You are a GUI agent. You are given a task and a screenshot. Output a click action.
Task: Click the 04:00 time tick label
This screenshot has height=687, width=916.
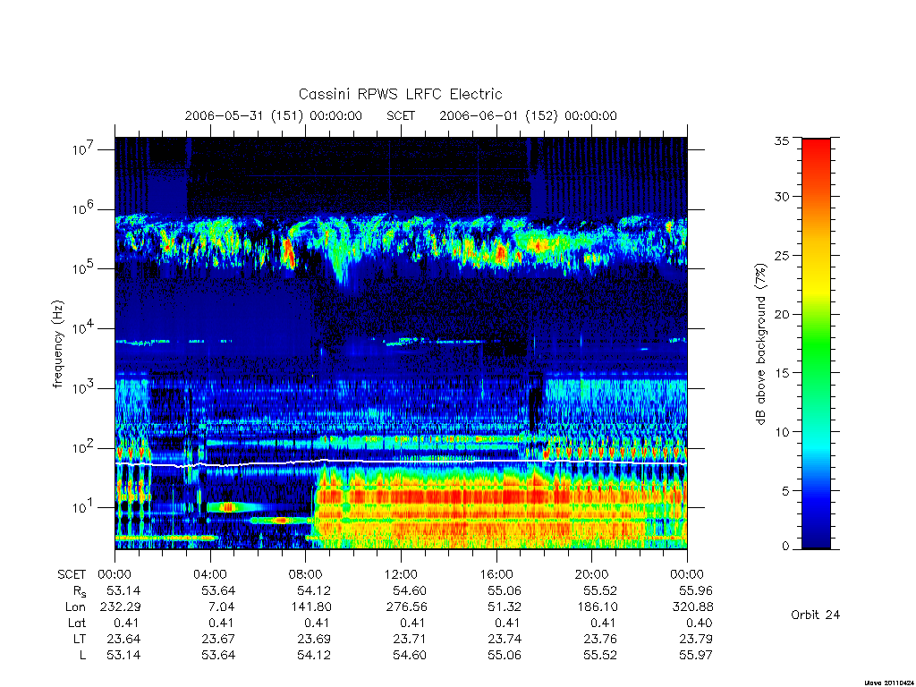pos(210,574)
